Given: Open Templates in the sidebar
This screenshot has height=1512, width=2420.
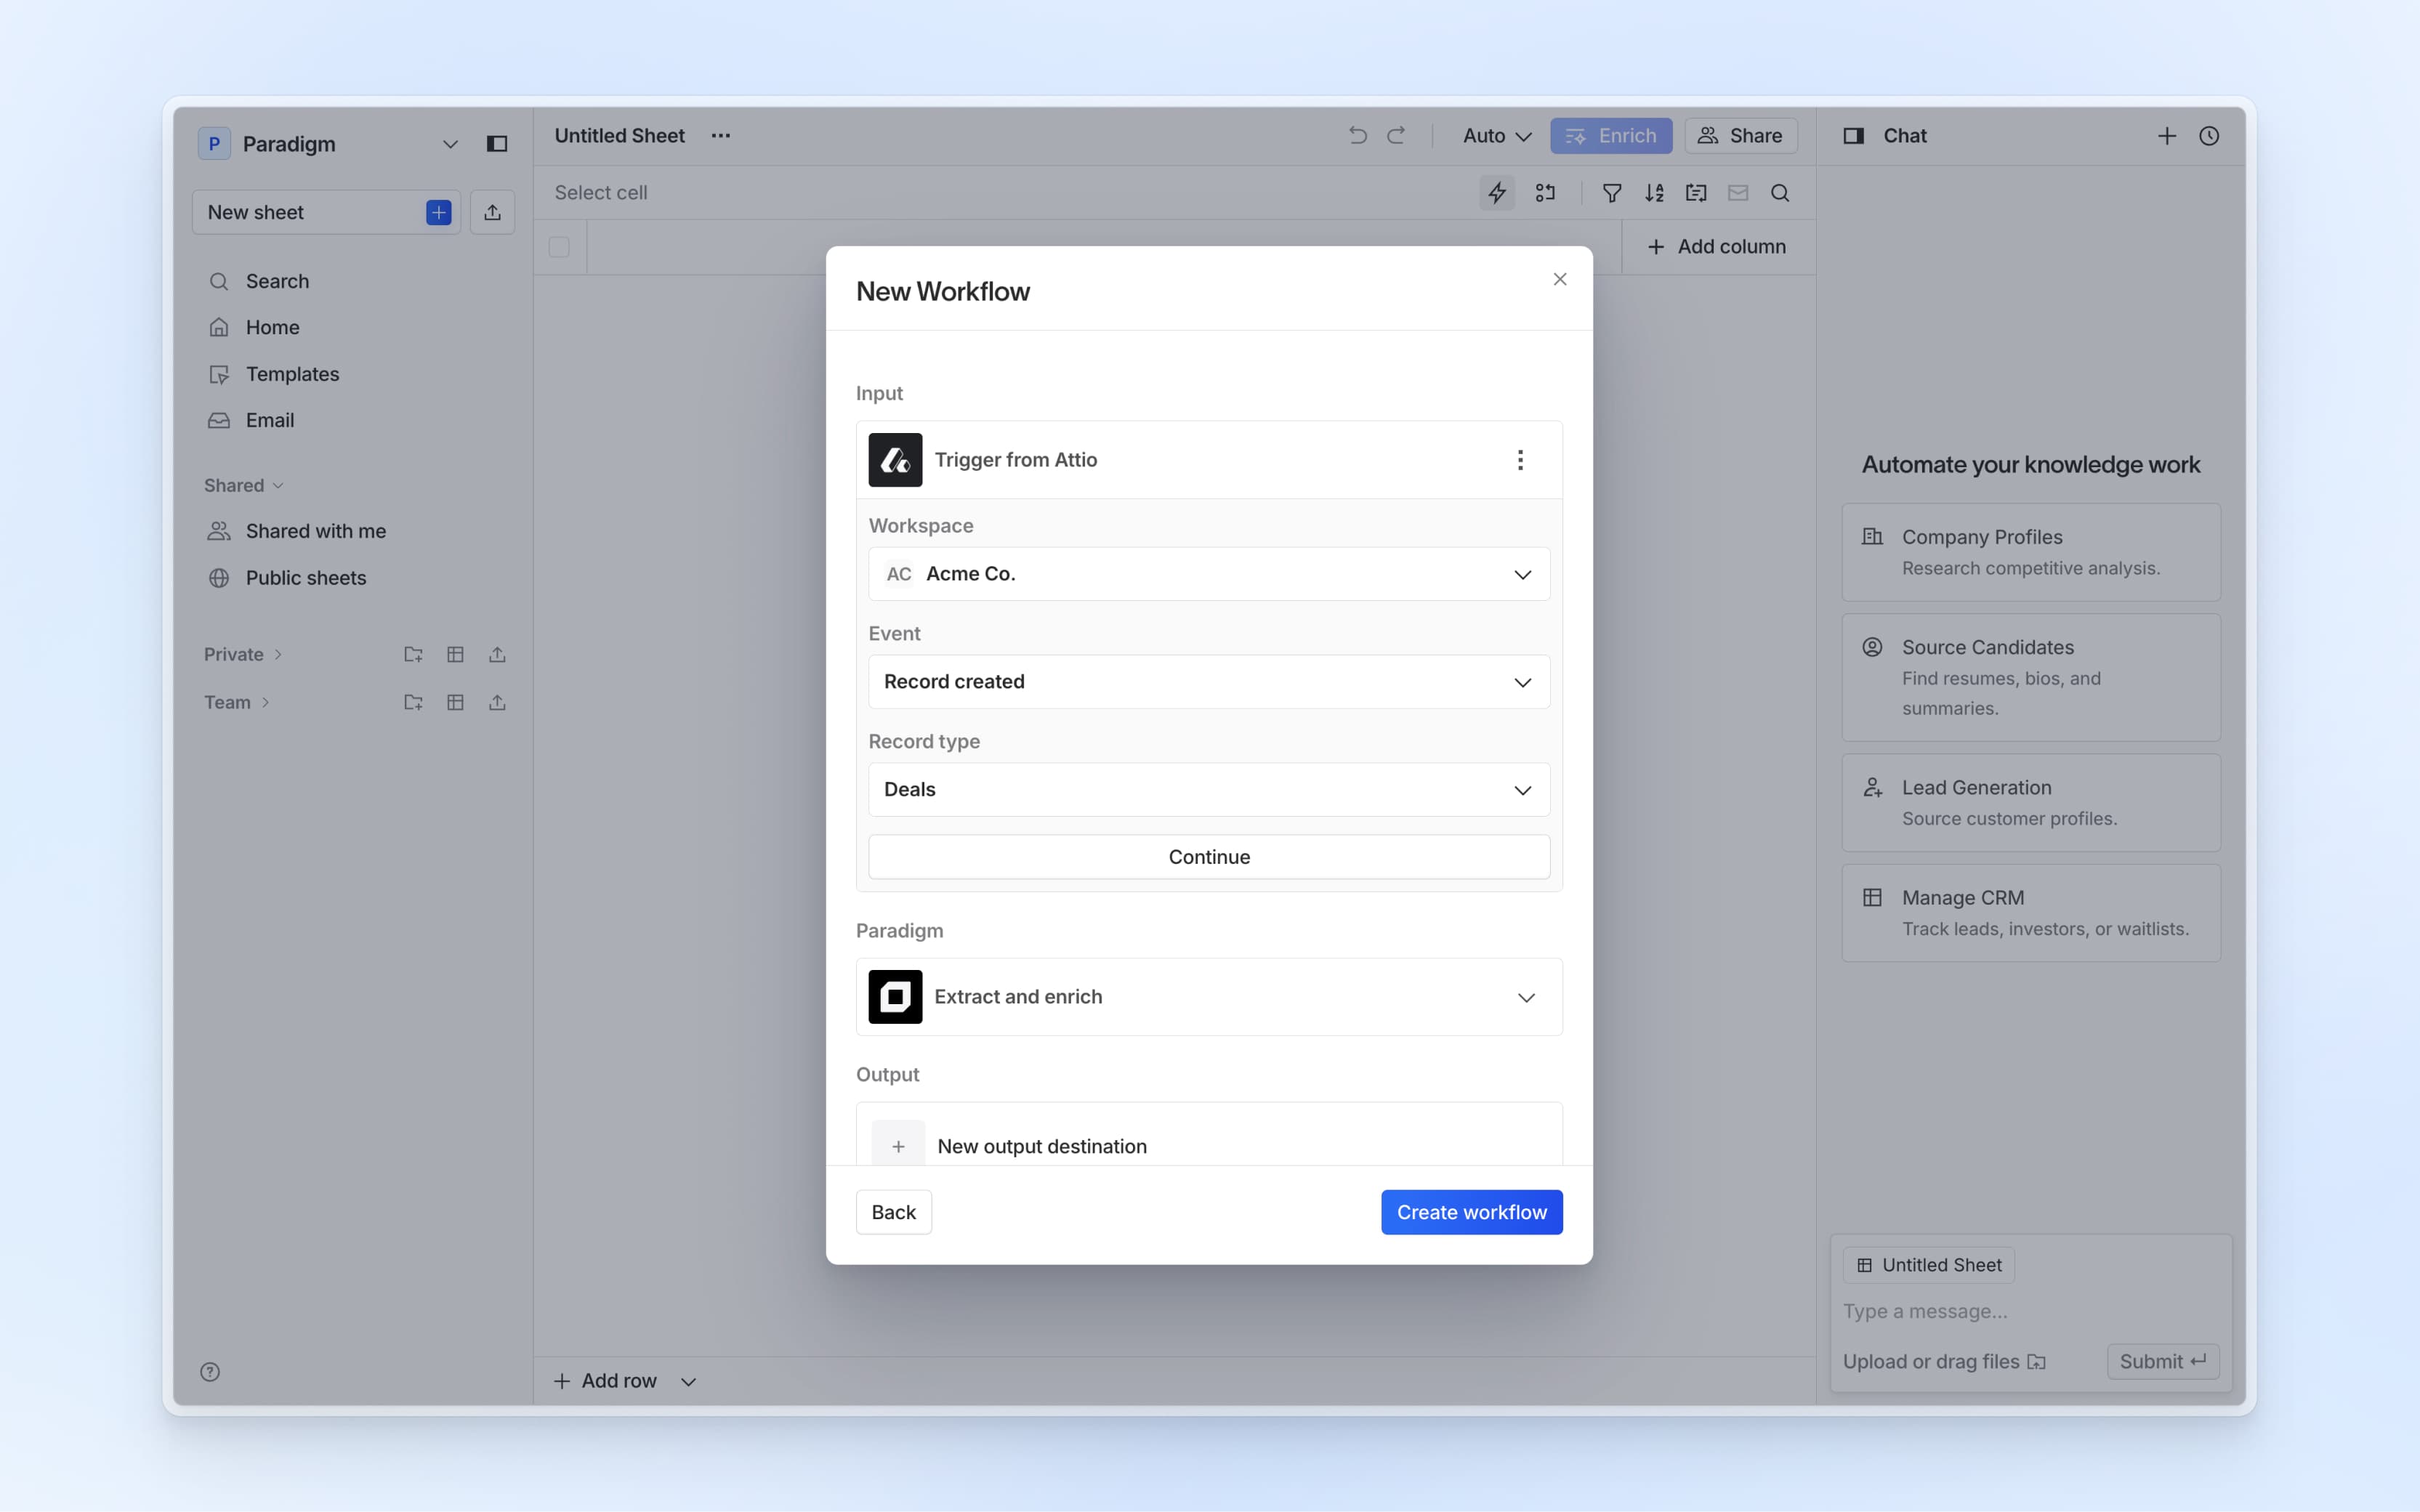Looking at the screenshot, I should [x=292, y=374].
